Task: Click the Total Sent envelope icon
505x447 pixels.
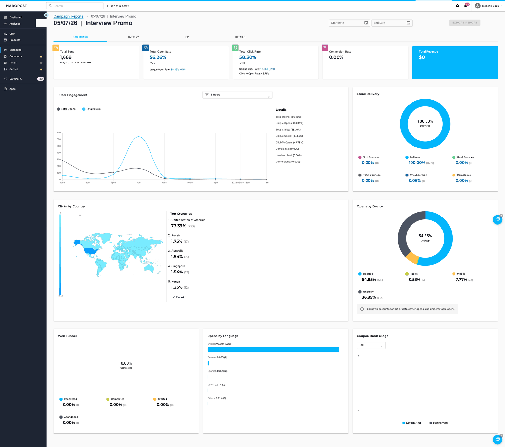Action: point(56,48)
